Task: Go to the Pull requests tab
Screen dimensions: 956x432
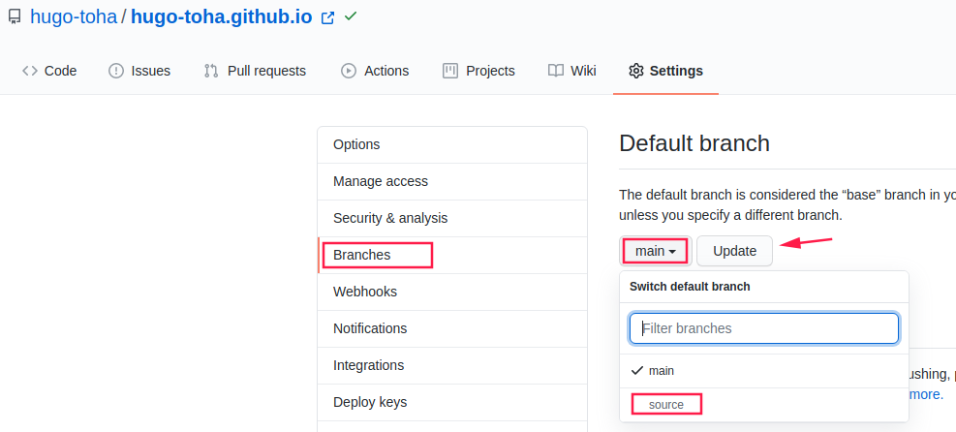Action: tap(255, 71)
